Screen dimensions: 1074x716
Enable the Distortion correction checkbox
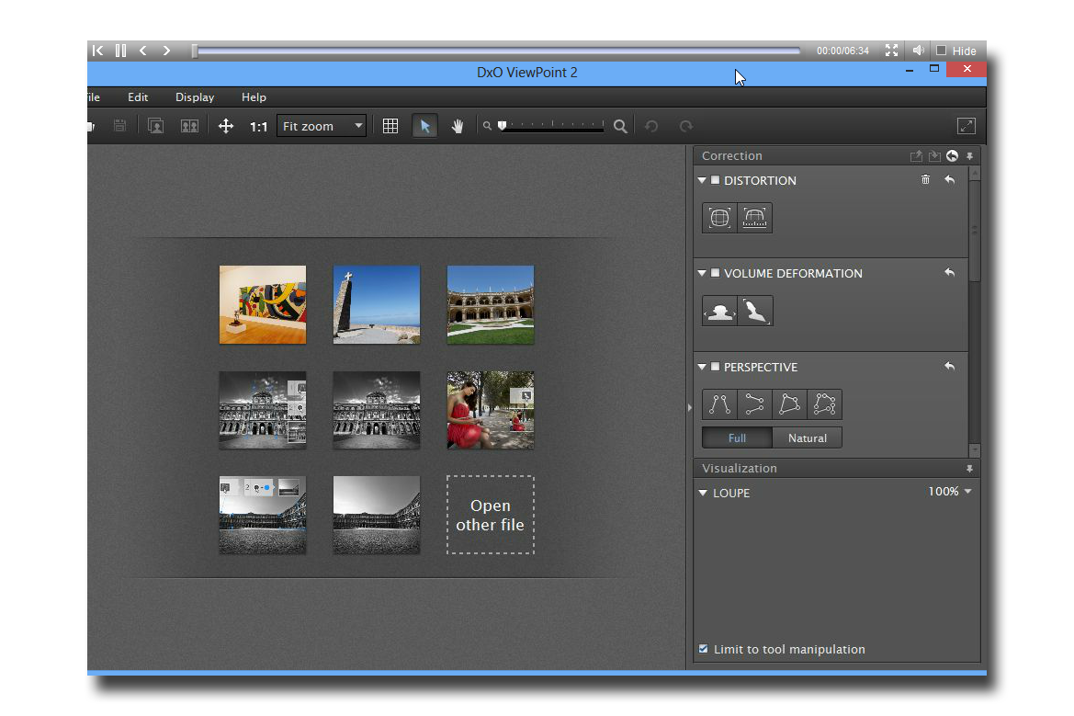click(x=715, y=180)
